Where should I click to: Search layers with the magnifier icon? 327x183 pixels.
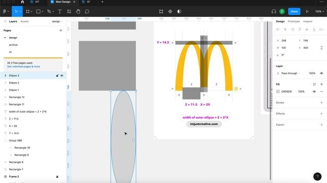tap(5, 21)
